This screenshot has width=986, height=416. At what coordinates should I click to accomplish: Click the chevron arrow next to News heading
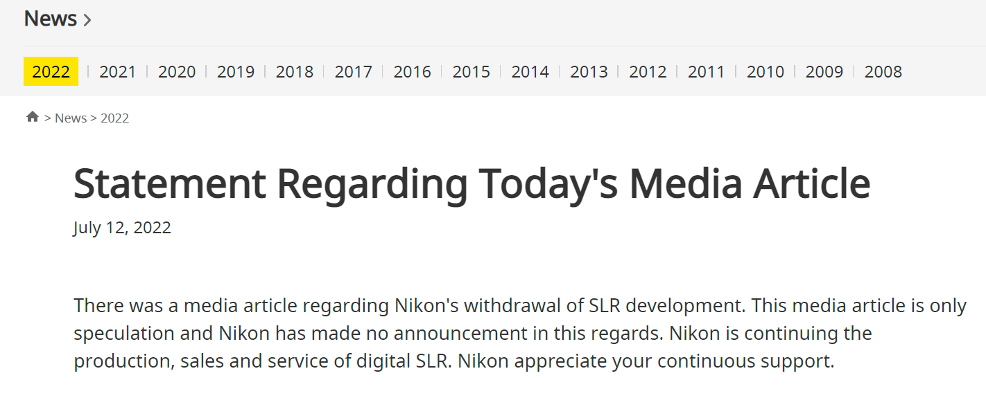coord(87,20)
